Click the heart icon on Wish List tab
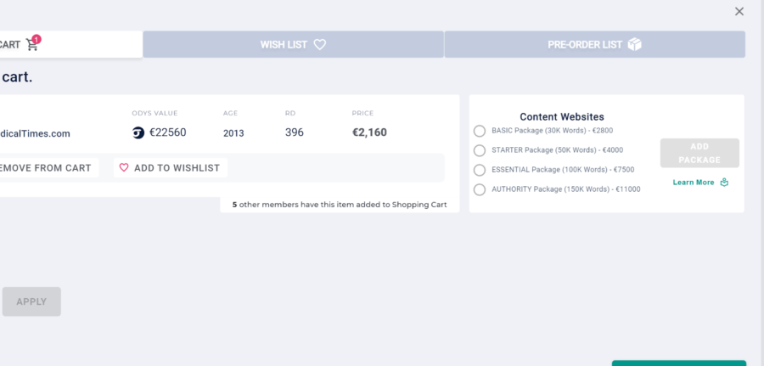The image size is (764, 366). (x=320, y=44)
